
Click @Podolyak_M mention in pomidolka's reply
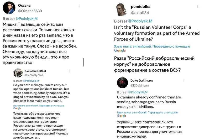click(140, 21)
